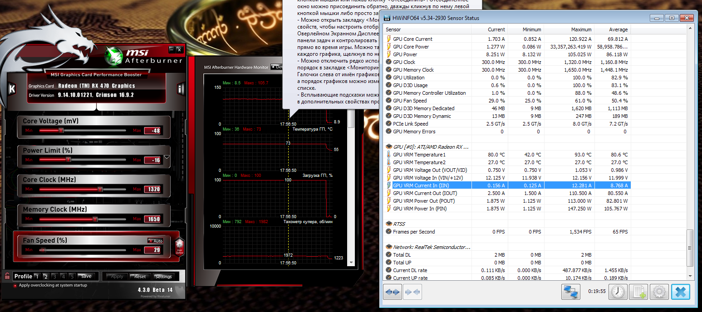The image size is (702, 312).
Task: Start logging with the sheet-plus icon
Action: click(x=639, y=292)
